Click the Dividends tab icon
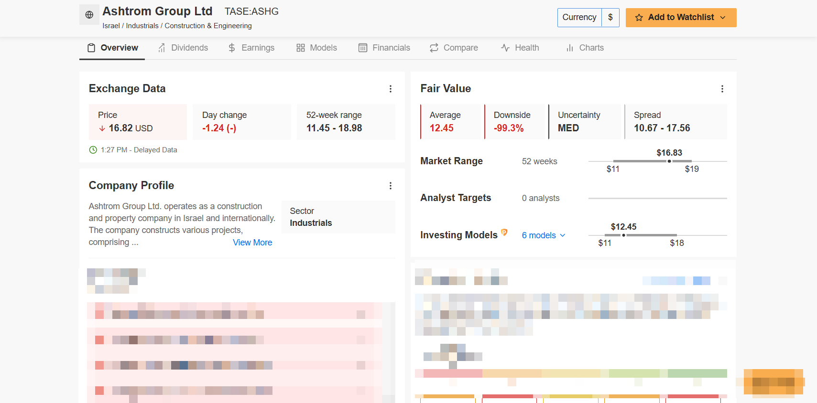The image size is (817, 403). 162,48
